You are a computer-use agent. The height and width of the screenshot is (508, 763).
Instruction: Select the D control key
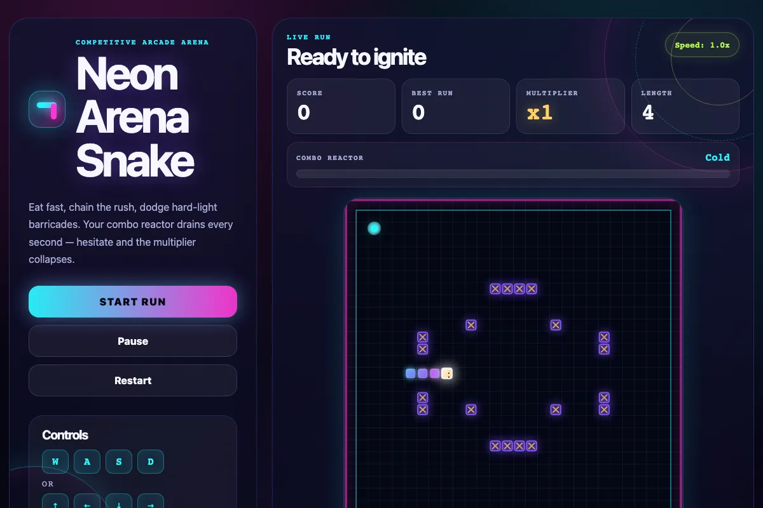click(x=151, y=462)
